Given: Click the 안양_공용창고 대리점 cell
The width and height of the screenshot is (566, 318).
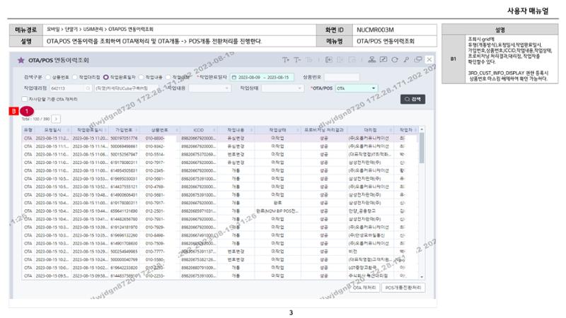Looking at the screenshot, I should (370, 211).
